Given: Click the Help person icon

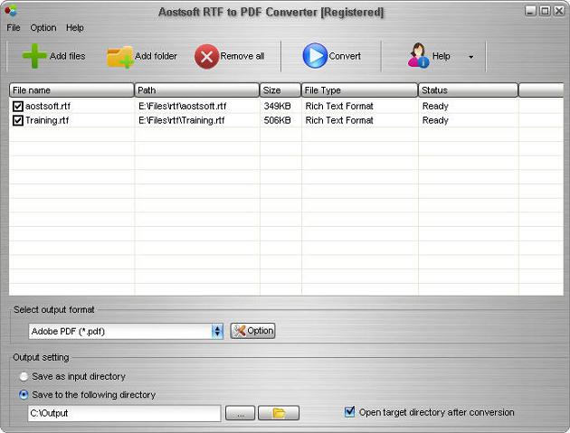Looking at the screenshot, I should (418, 55).
